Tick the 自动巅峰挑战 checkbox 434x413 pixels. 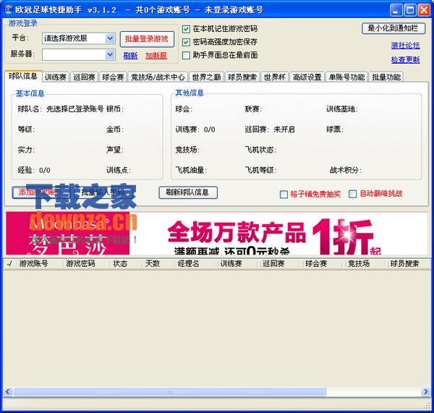pyautogui.click(x=353, y=194)
